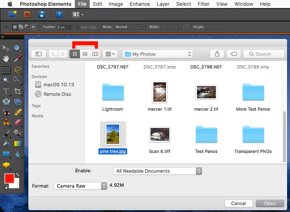290x212 pixels.
Task: Select the Eyedropper tool
Action: [x=17, y=59]
